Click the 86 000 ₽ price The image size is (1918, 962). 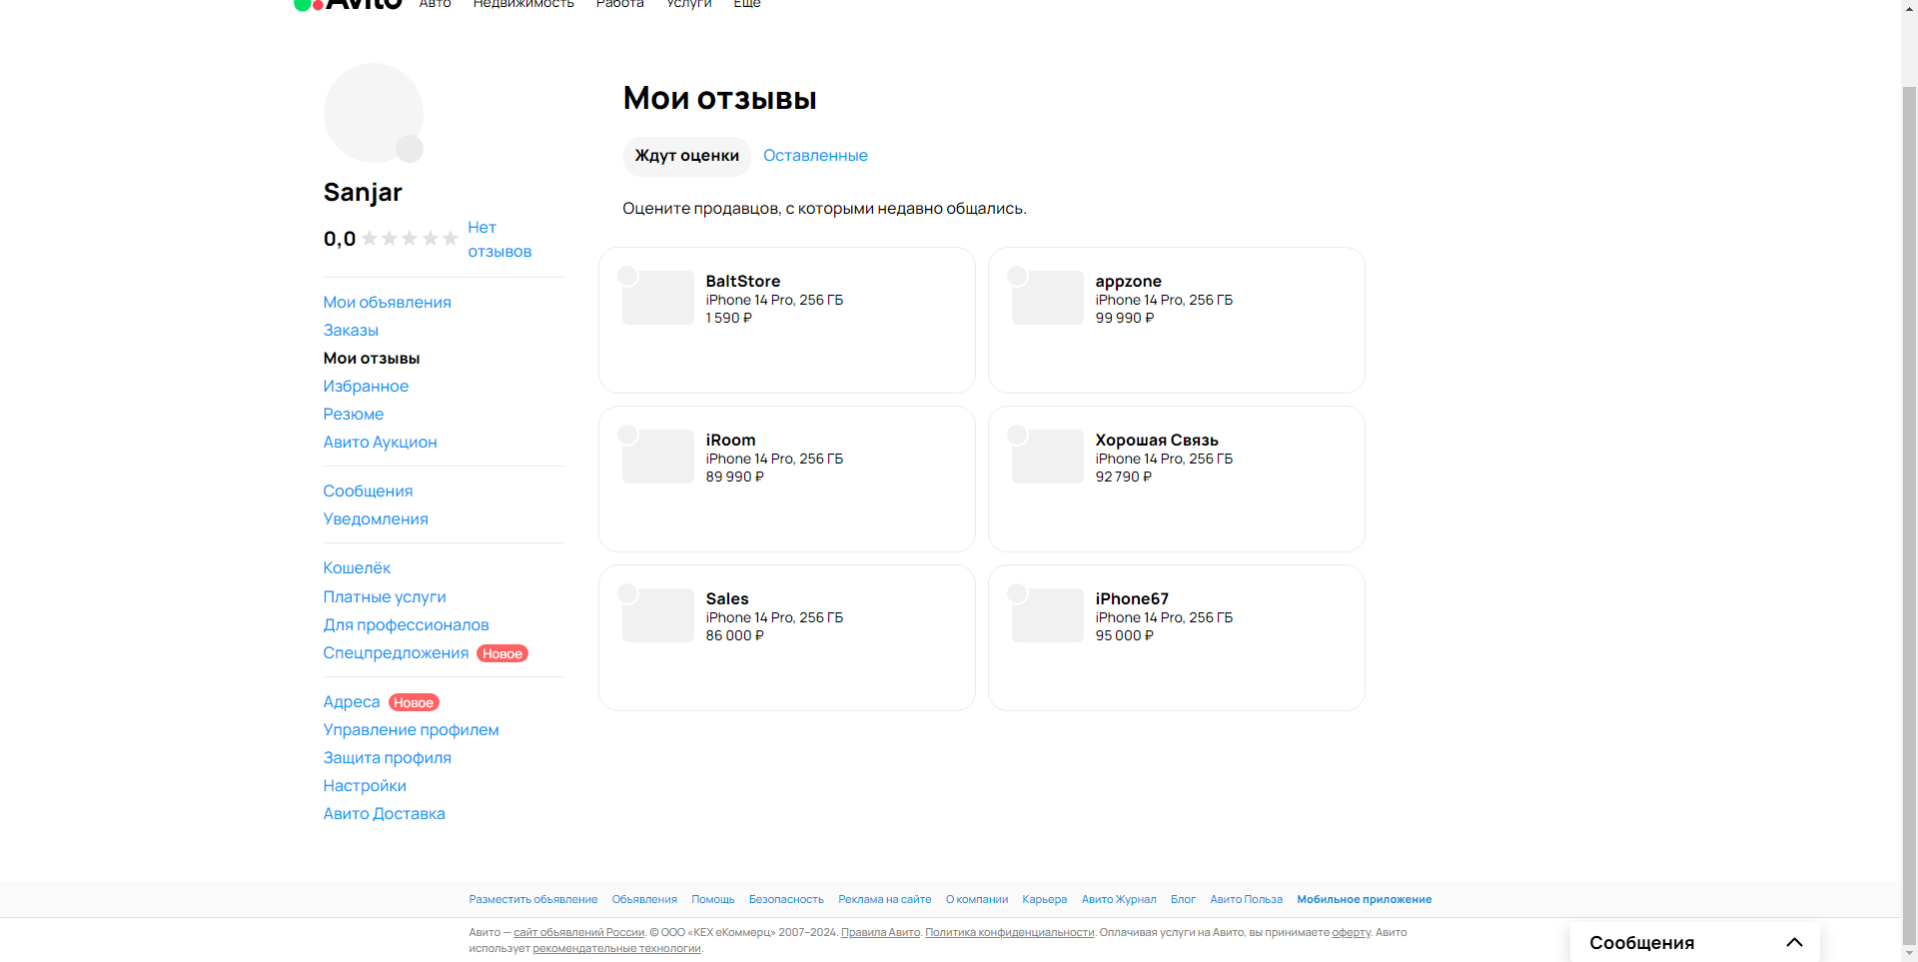click(x=734, y=635)
